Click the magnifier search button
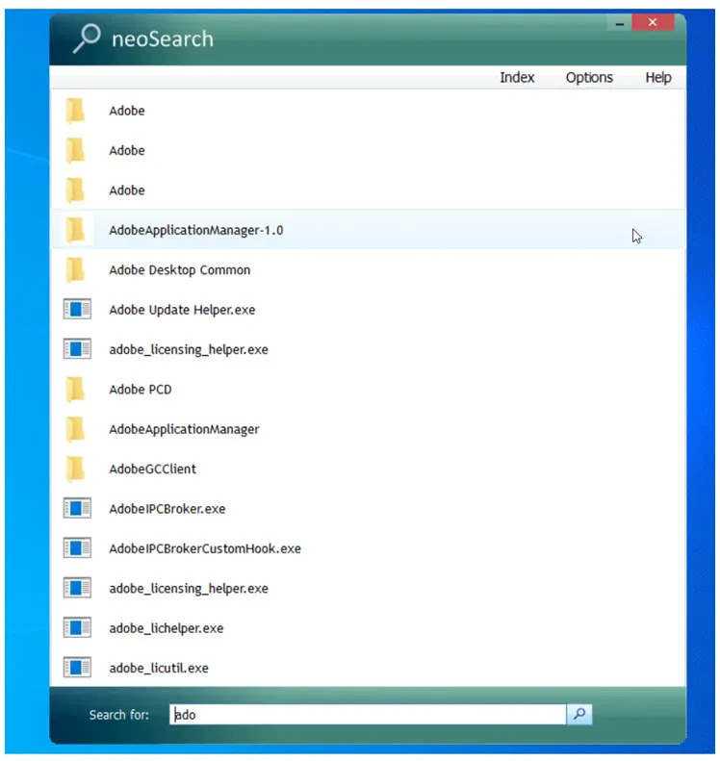The height and width of the screenshot is (761, 720). click(x=579, y=714)
